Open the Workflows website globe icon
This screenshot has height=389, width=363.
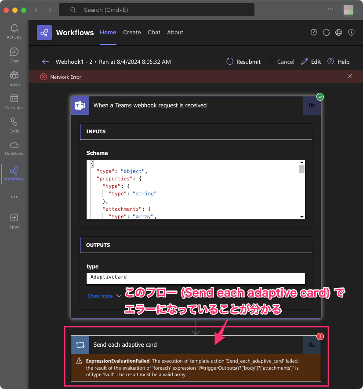click(x=338, y=33)
